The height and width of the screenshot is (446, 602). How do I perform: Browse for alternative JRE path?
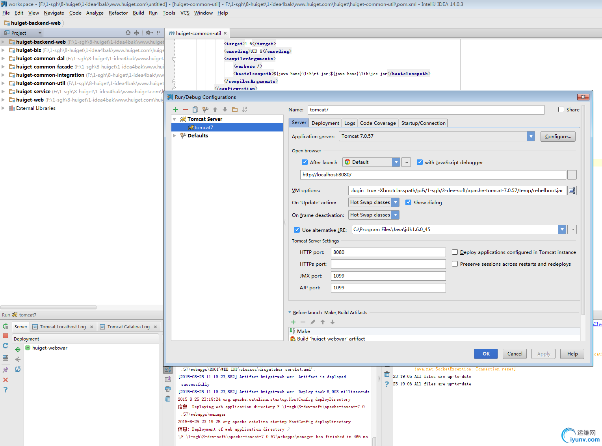[x=572, y=229]
